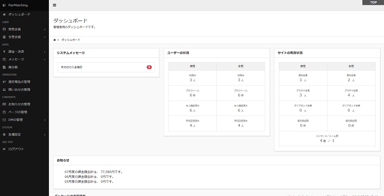Viewport: 384px width, 196px height.
Task: Click male 本人確認済み 6人 cell
Action: pos(192,108)
